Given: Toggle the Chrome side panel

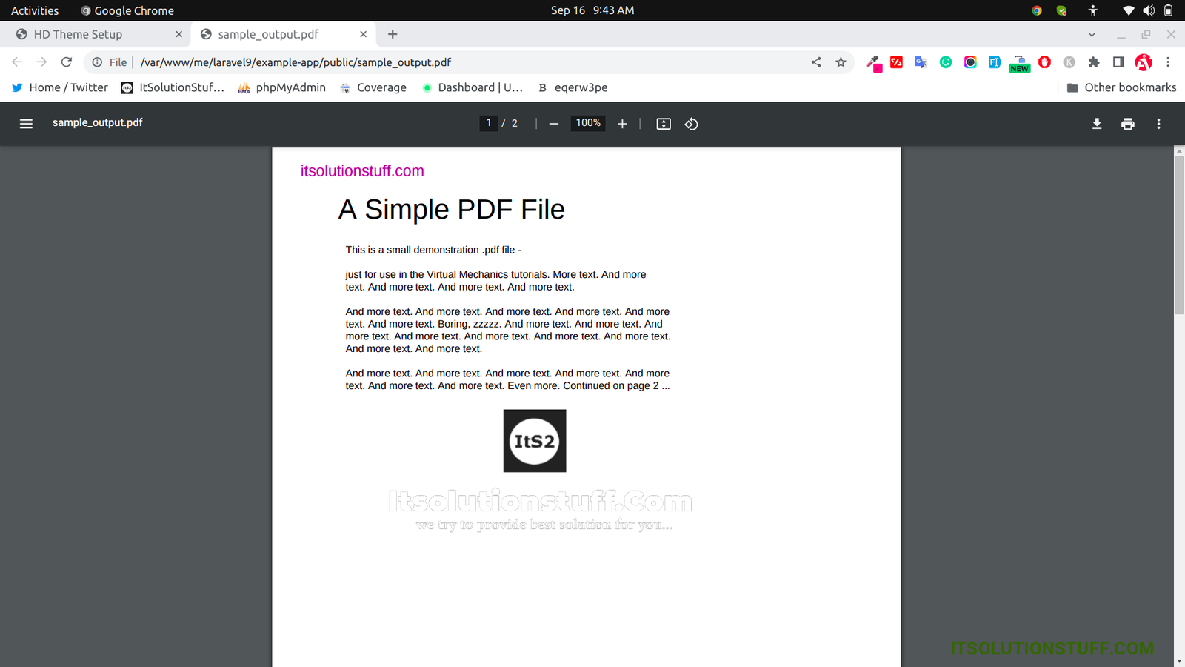Looking at the screenshot, I should pyautogui.click(x=1118, y=62).
